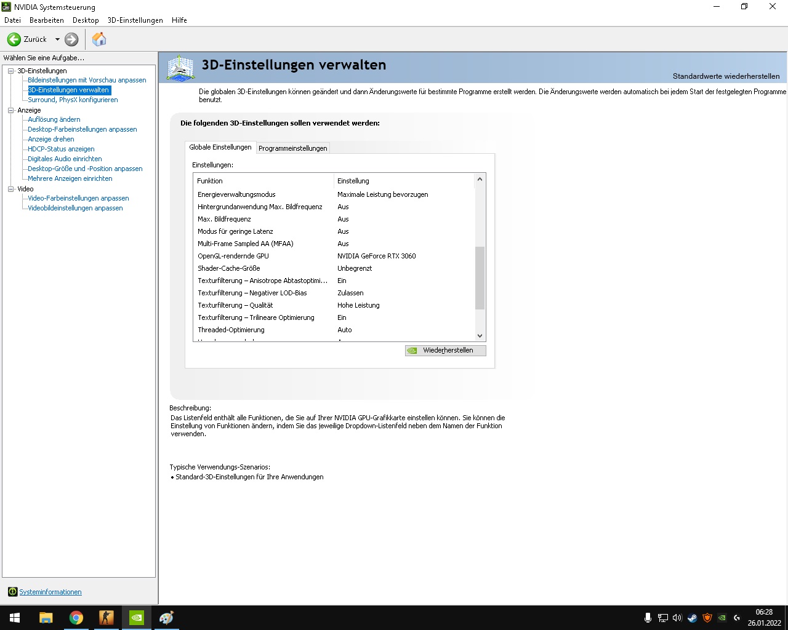Screen dimensions: 788x630
Task: Collapse the Anzeige tree node
Action: (10, 110)
